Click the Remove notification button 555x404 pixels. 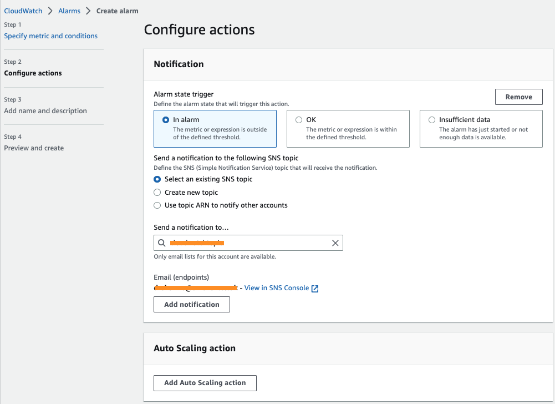[x=518, y=97]
